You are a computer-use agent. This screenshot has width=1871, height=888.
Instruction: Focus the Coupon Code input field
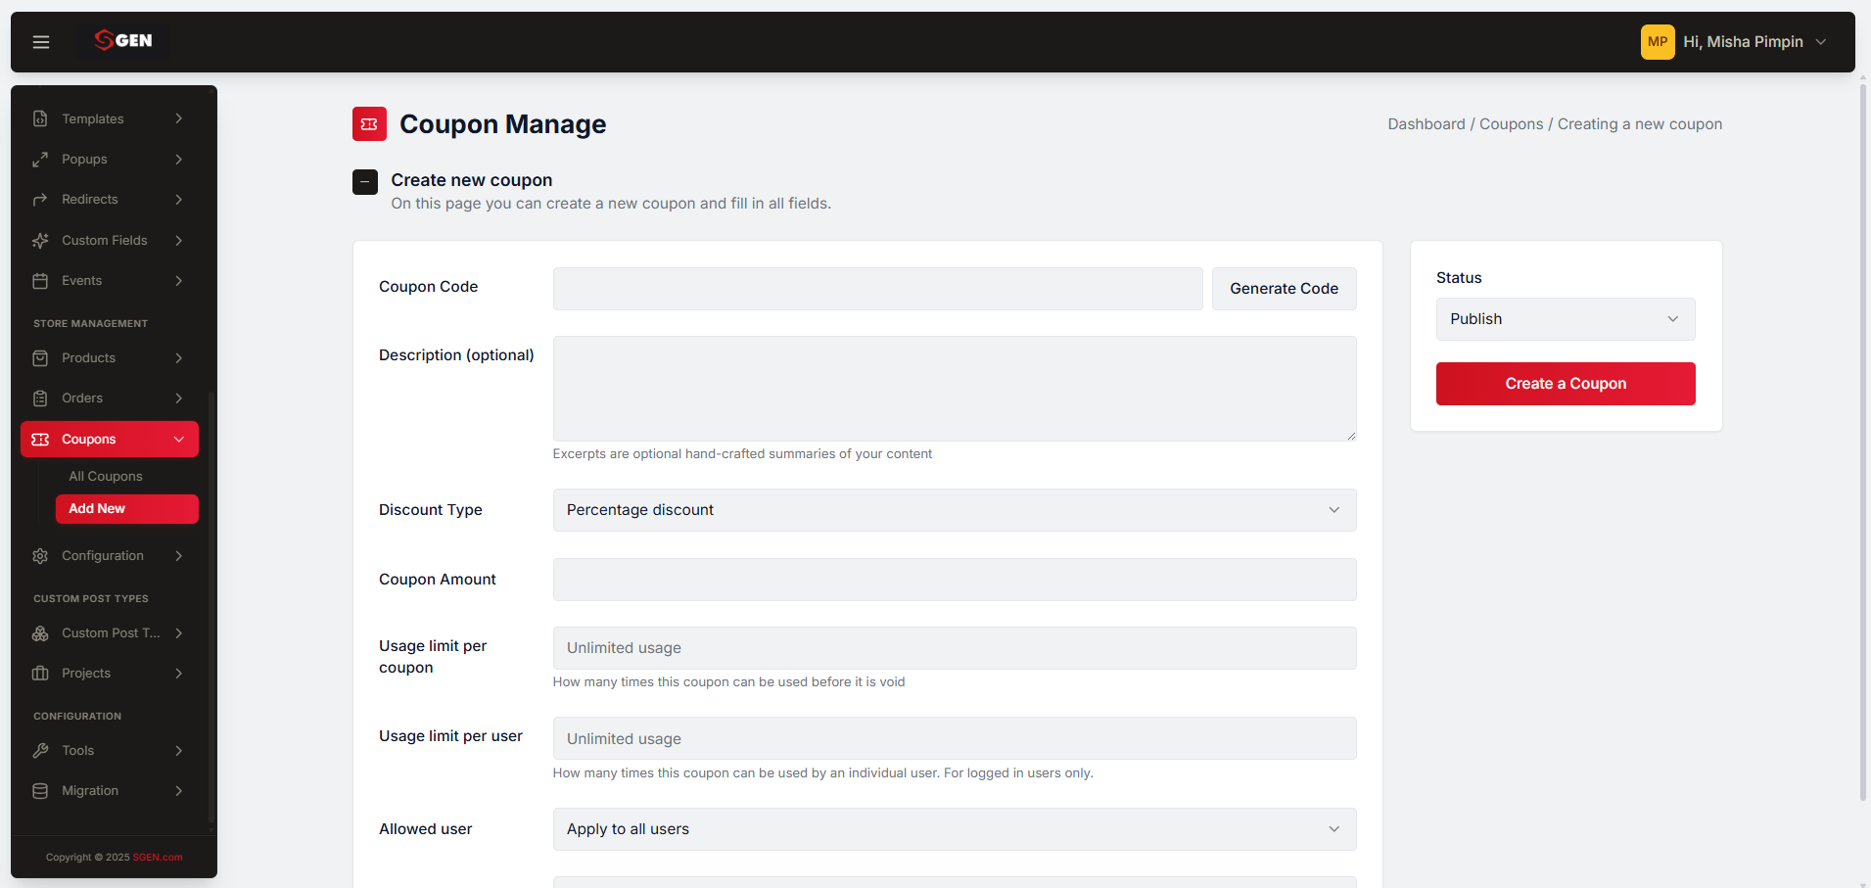coord(877,289)
